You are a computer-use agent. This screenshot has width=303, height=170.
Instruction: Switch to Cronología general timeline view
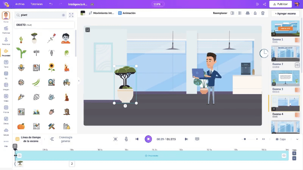pyautogui.click(x=63, y=139)
